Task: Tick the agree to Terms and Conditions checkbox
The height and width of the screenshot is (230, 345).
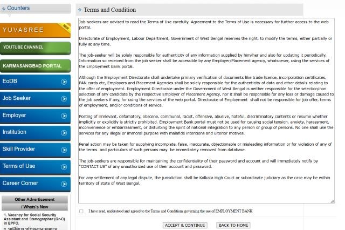Action: [81, 211]
